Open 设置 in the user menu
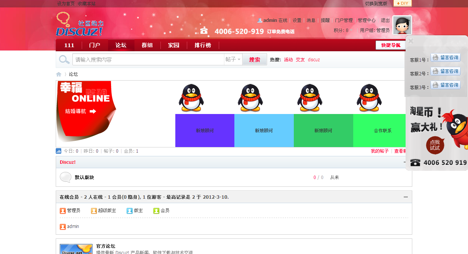This screenshot has height=254, width=468. (x=297, y=20)
